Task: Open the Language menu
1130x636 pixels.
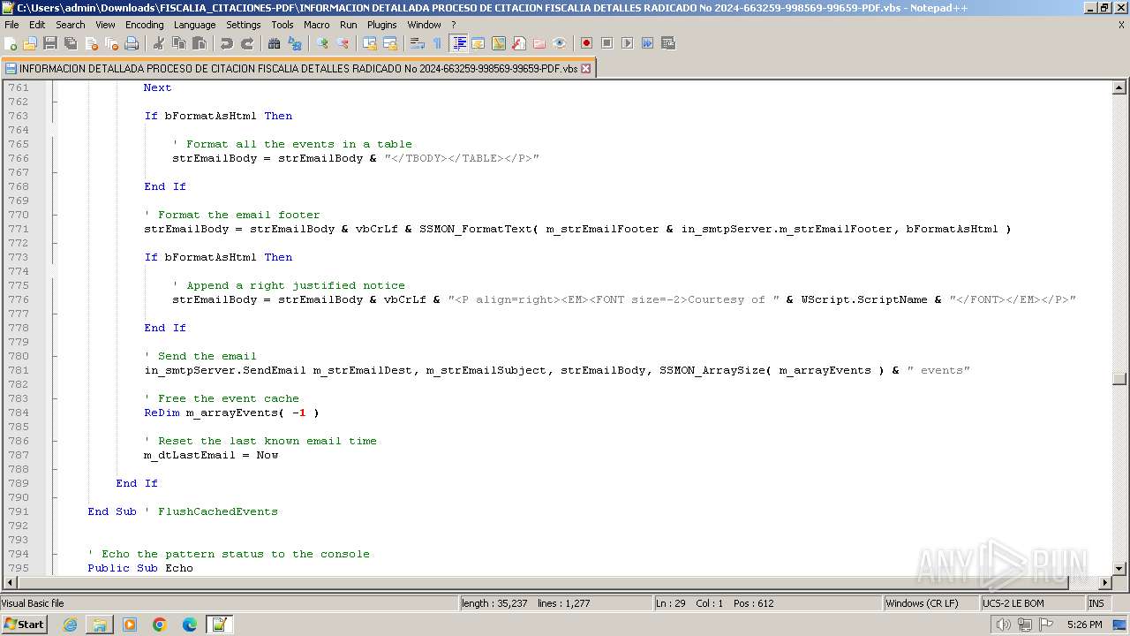Action: [x=194, y=25]
